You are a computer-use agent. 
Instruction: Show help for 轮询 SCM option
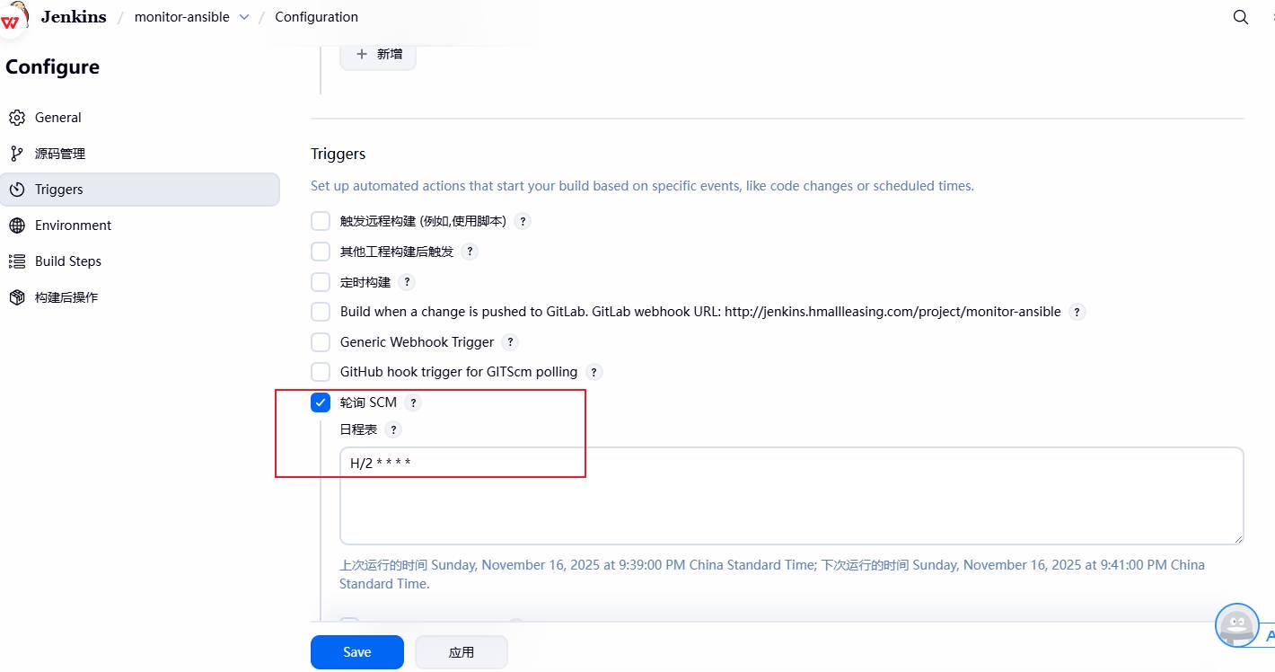coord(413,402)
